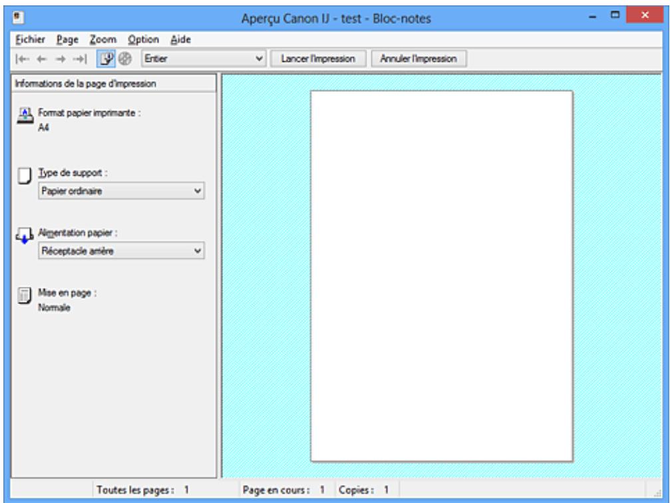Go to the next page arrow

61,59
